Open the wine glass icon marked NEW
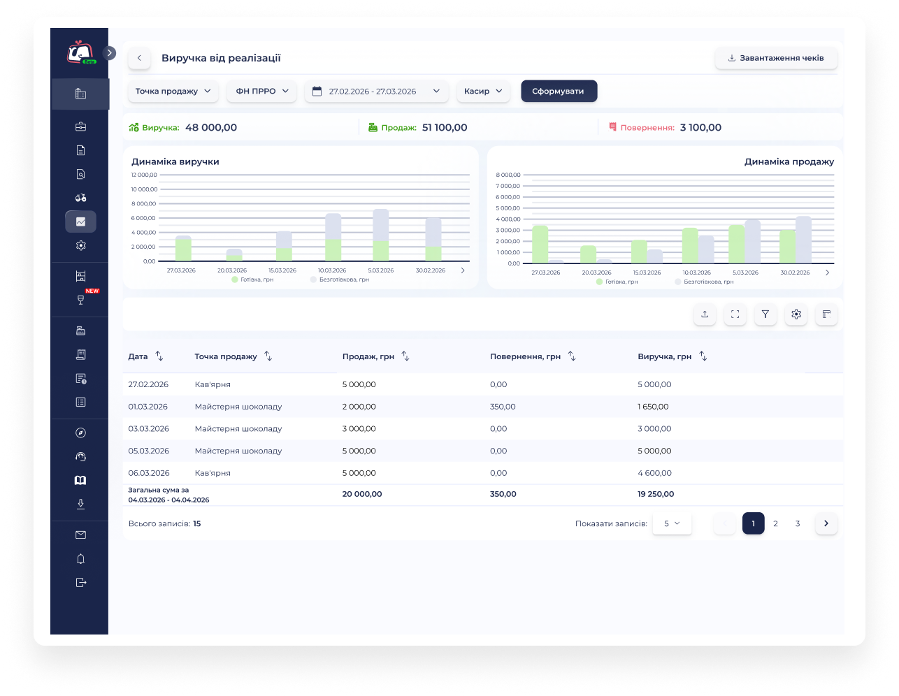 click(x=80, y=300)
